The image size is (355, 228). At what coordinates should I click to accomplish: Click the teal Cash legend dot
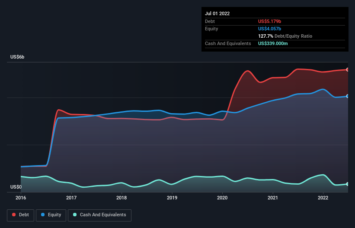75,215
